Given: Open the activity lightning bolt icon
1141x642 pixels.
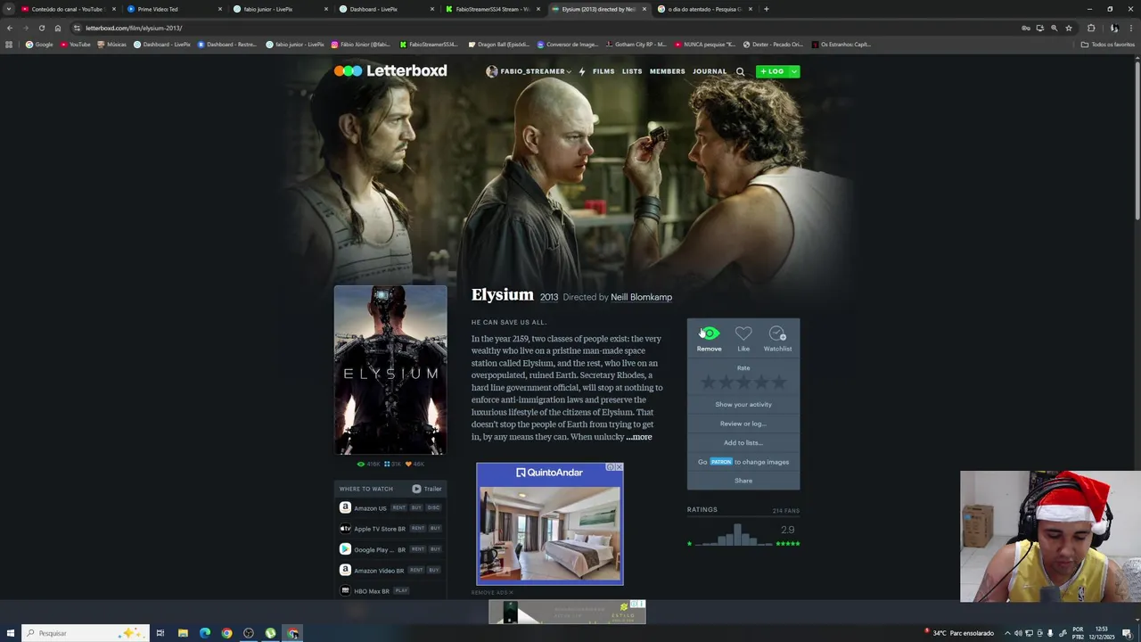Looking at the screenshot, I should (x=582, y=71).
